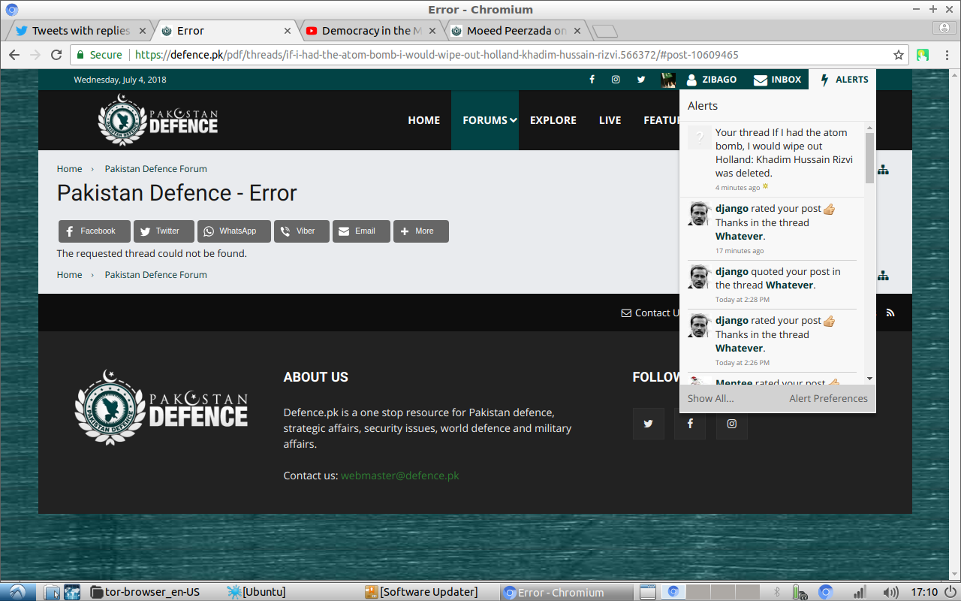Open the system start menu in the taskbar
The image size is (961, 601).
click(17, 592)
